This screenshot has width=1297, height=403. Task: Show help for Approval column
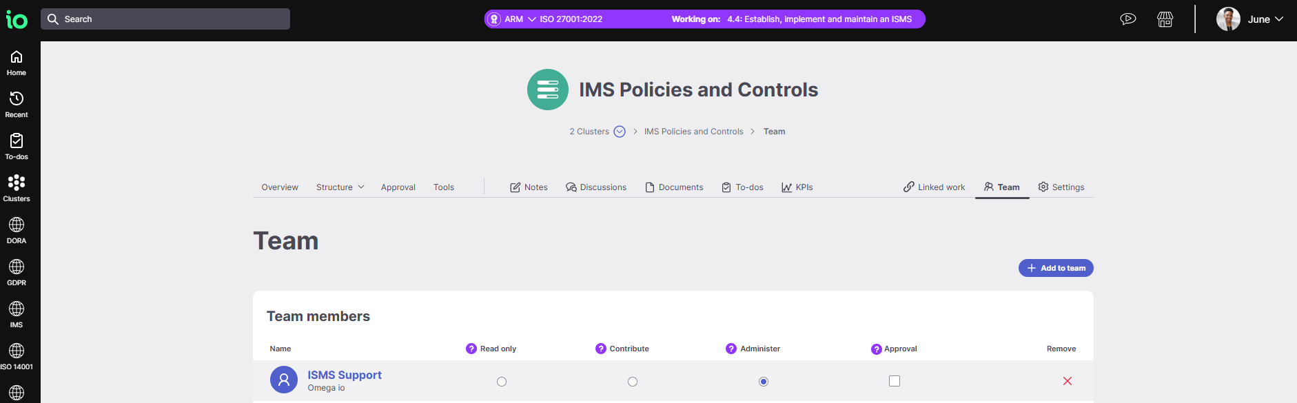(877, 349)
